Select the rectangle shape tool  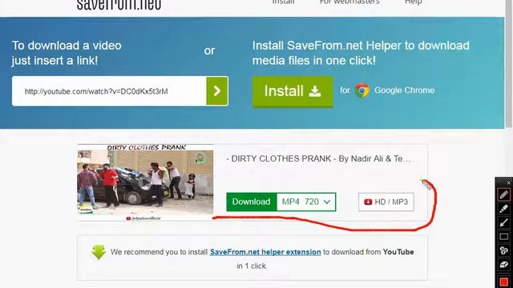tap(503, 237)
